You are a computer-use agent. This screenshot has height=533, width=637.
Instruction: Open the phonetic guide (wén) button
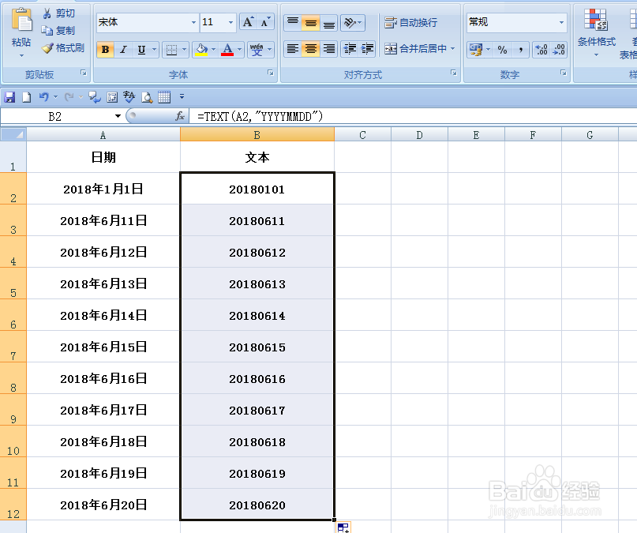257,50
